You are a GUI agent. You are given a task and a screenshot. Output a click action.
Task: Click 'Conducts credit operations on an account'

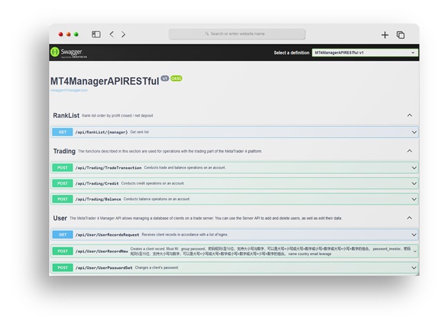153,183
